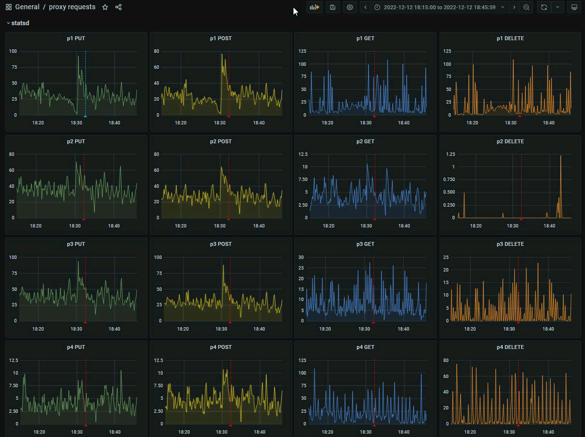Screen dimensions: 585x437
Task: Click red annotation marker in p1 GET
Action: 374,116
